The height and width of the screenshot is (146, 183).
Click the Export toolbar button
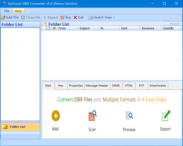pyautogui.click(x=51, y=17)
